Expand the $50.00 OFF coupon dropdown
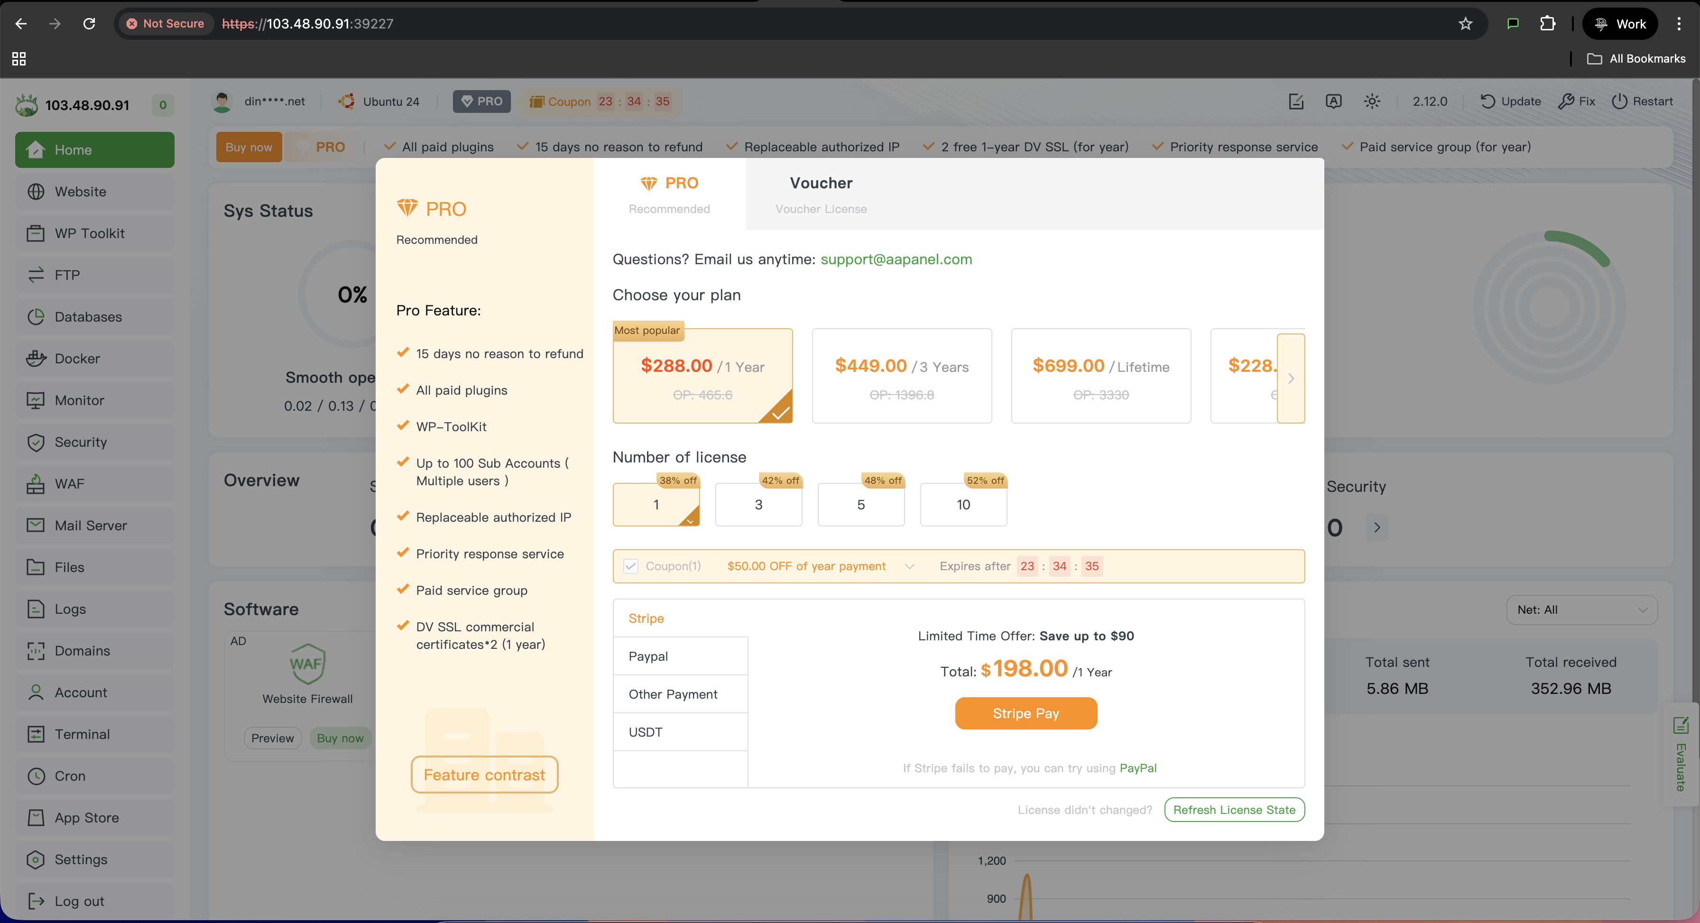This screenshot has width=1700, height=923. (x=909, y=566)
